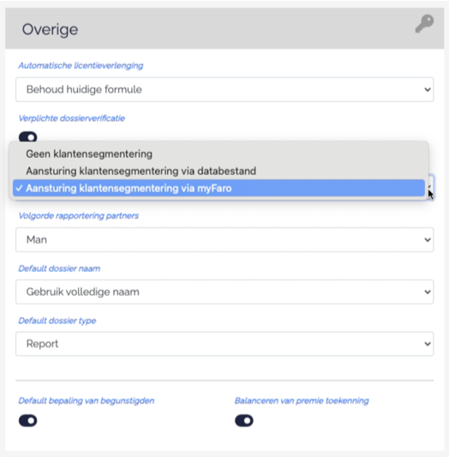
Task: Click the Default dossier type label
Action: (x=57, y=321)
